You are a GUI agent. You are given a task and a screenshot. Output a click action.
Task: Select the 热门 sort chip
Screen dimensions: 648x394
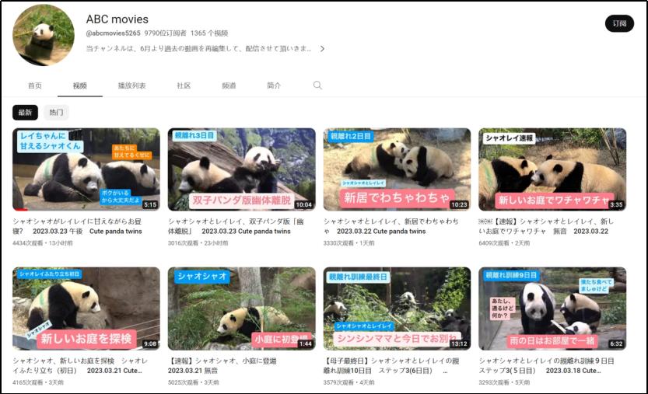(x=56, y=113)
